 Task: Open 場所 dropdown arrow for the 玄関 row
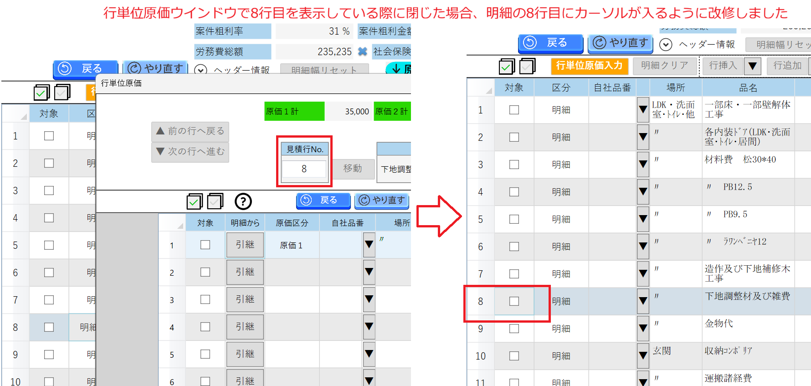tap(643, 355)
